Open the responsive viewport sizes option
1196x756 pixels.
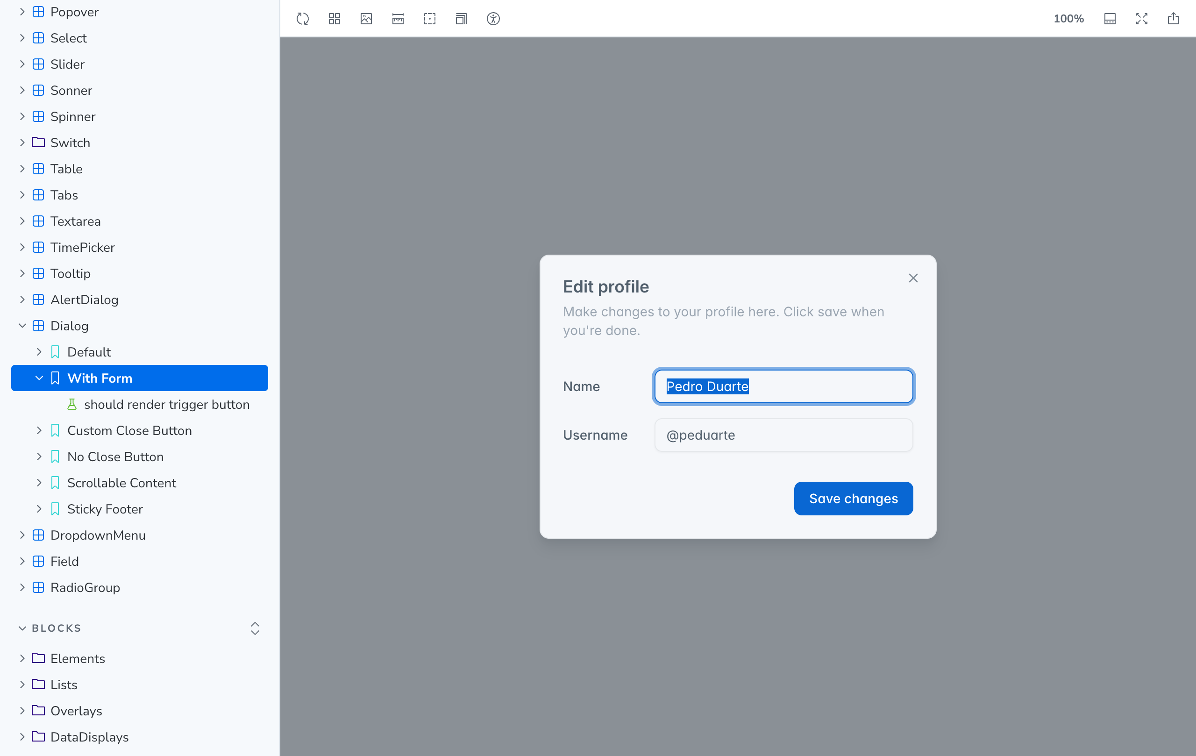coord(462,18)
